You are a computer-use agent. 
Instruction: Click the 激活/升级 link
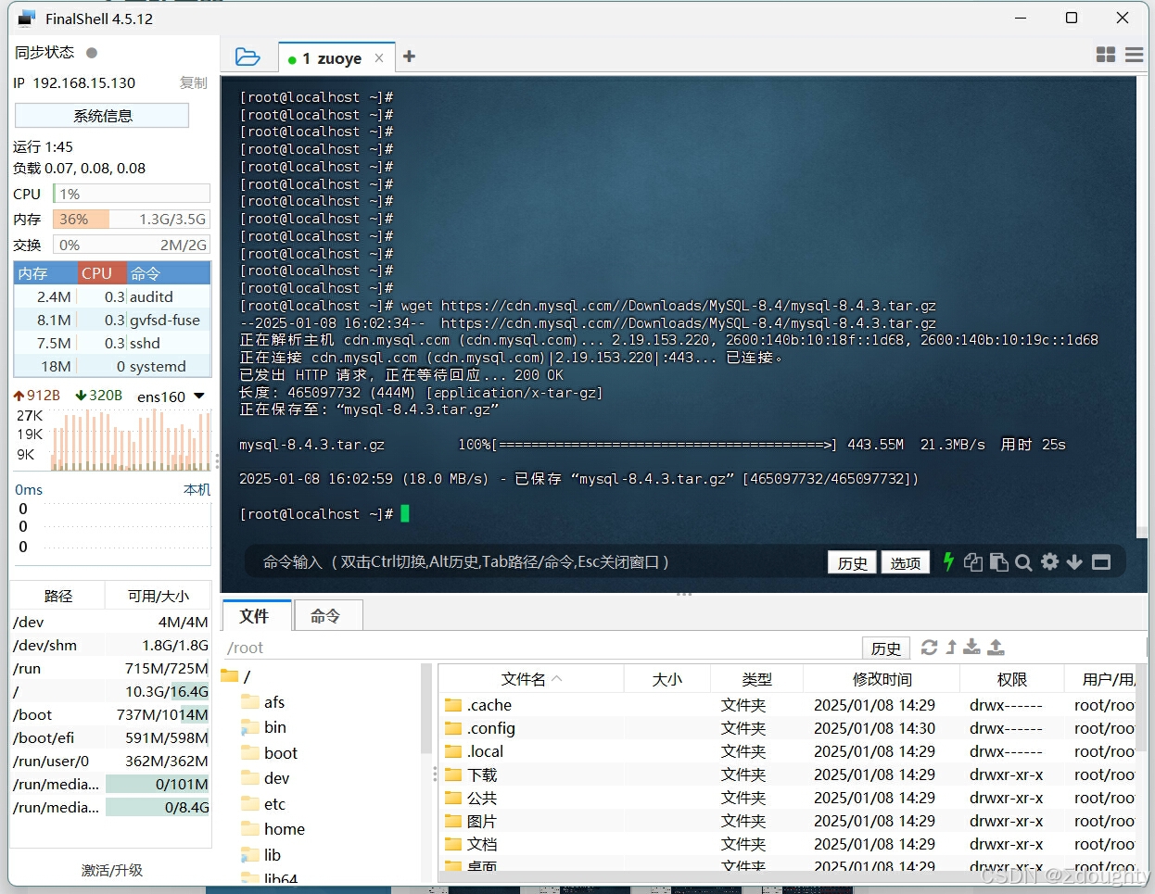(112, 870)
